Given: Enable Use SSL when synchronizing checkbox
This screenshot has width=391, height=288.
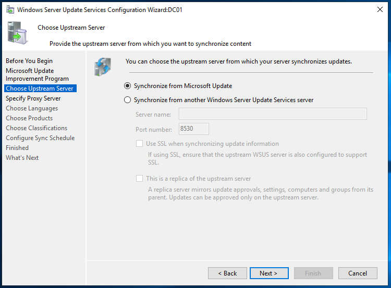Looking at the screenshot, I should [x=139, y=144].
